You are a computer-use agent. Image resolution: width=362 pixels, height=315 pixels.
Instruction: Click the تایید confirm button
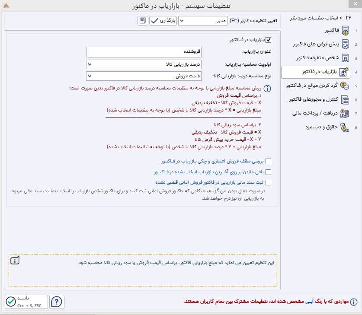(26, 302)
